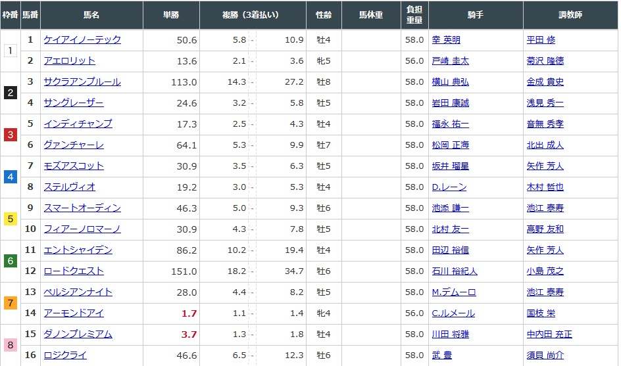Open the インディチャンプ horse link
Screen dimensions: 621x366
click(78, 124)
